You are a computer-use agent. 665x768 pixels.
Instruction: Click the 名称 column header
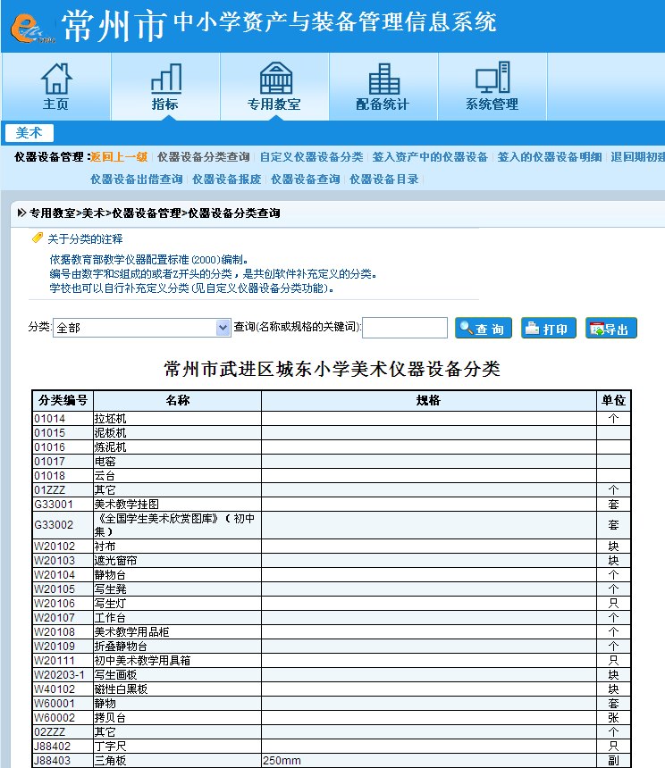pos(177,400)
